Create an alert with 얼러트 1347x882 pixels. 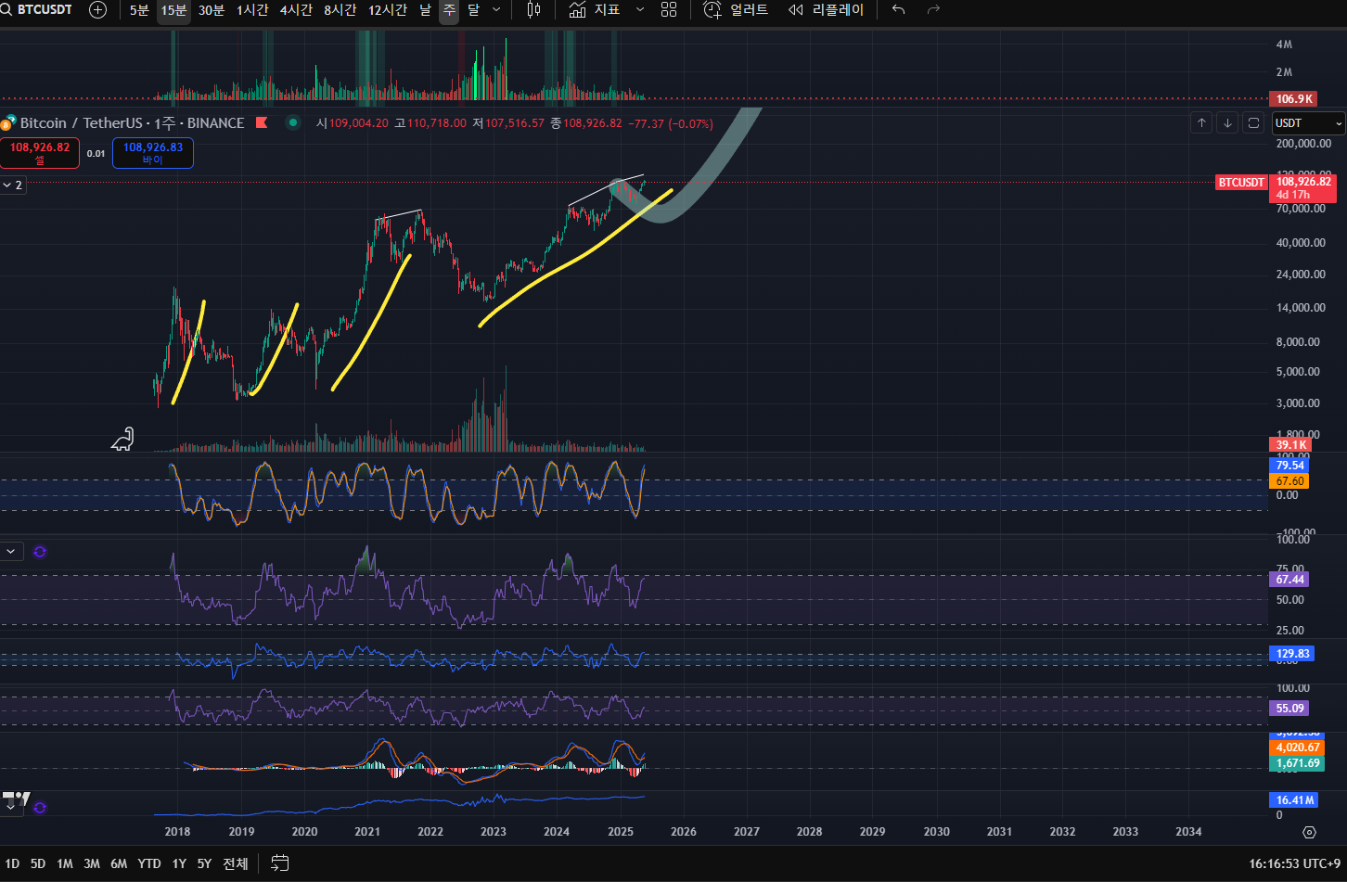tap(737, 10)
